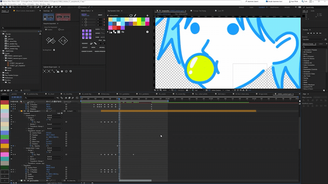Hide the chew mouth 1 layer eye

pyautogui.click(x=11, y=111)
